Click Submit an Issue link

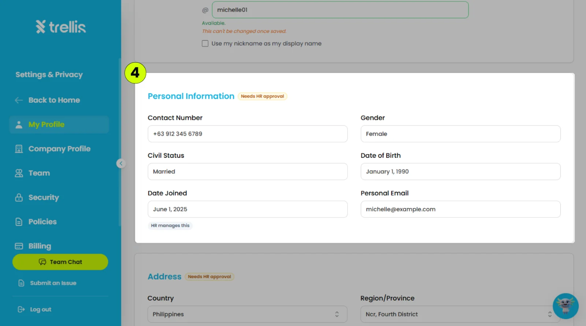coord(53,283)
